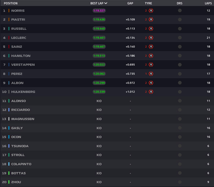Image resolution: width=214 pixels, height=187 pixels.
Task: Select Piastri's 1:19.436 lap time badge
Action: click(99, 19)
